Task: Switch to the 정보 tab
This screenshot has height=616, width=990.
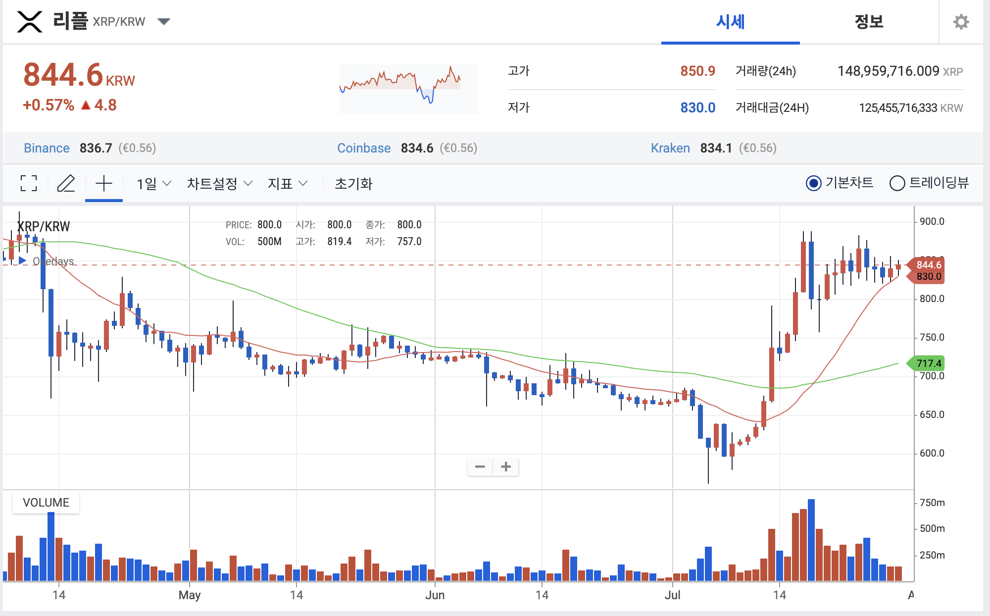Action: [869, 22]
